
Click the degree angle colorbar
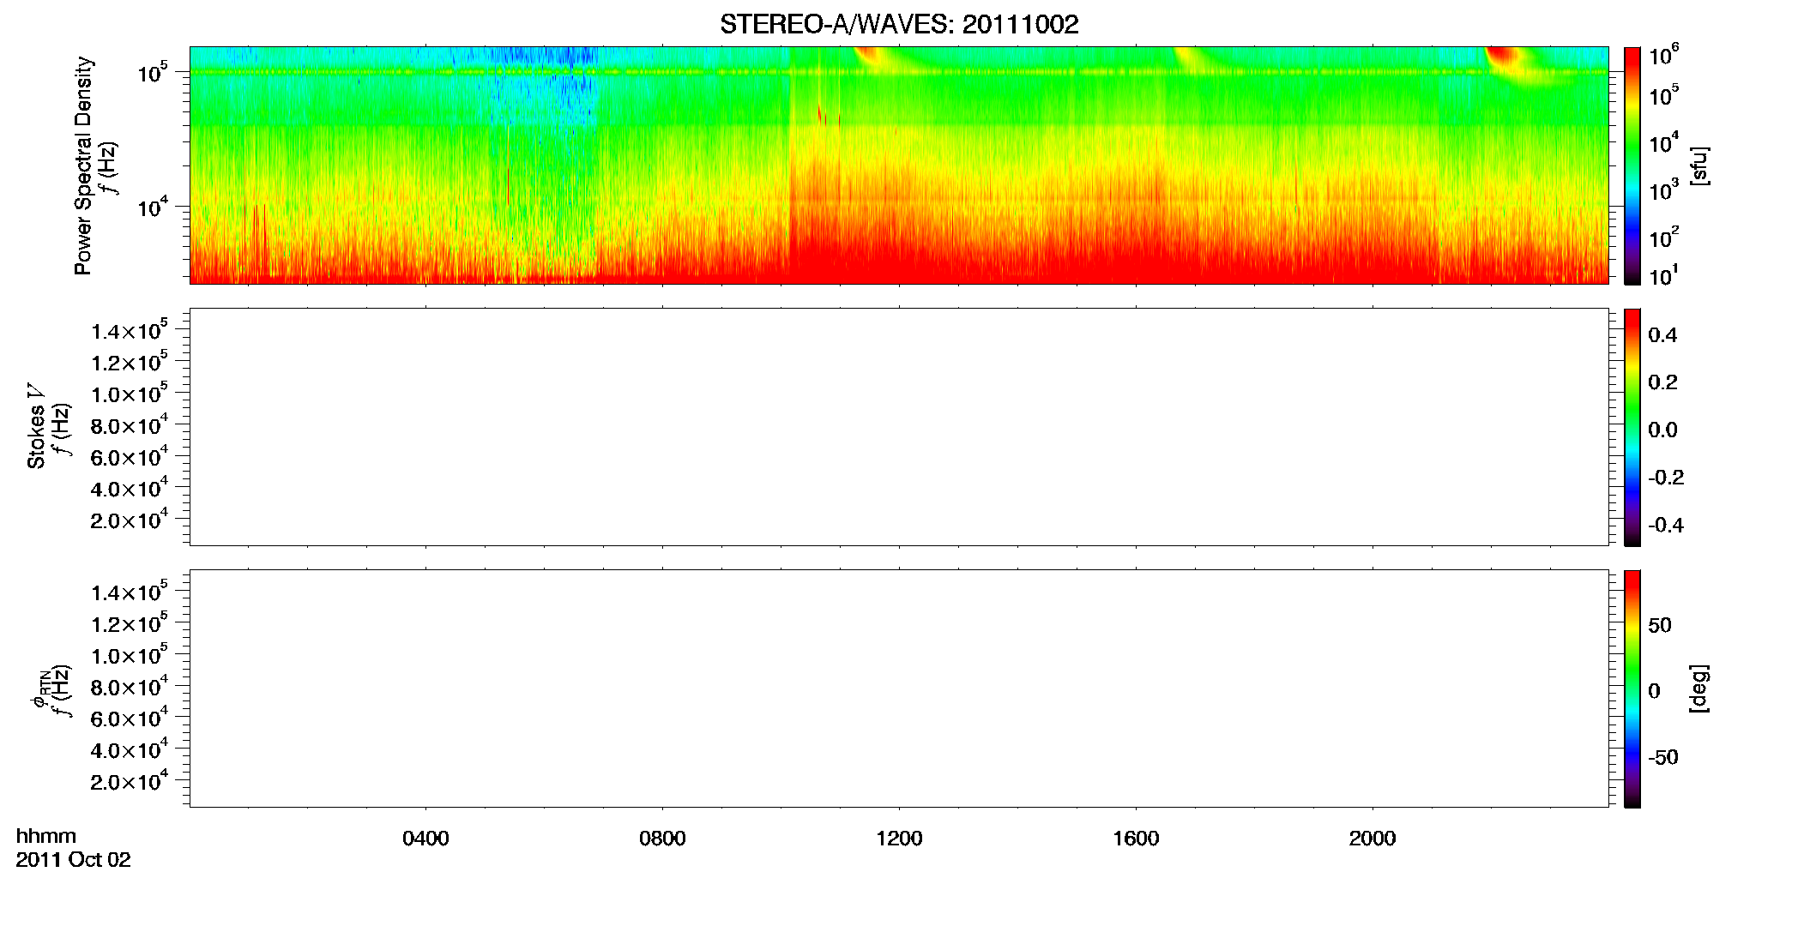[x=1632, y=688]
